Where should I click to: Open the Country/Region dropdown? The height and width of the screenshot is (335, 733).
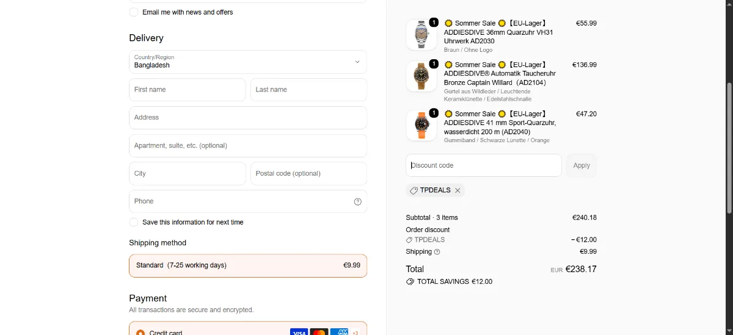click(248, 62)
